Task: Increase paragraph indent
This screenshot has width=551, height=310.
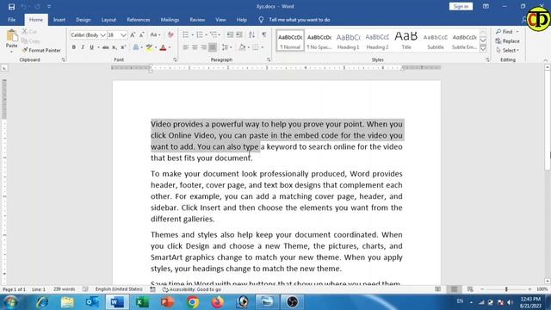Action: (x=239, y=34)
